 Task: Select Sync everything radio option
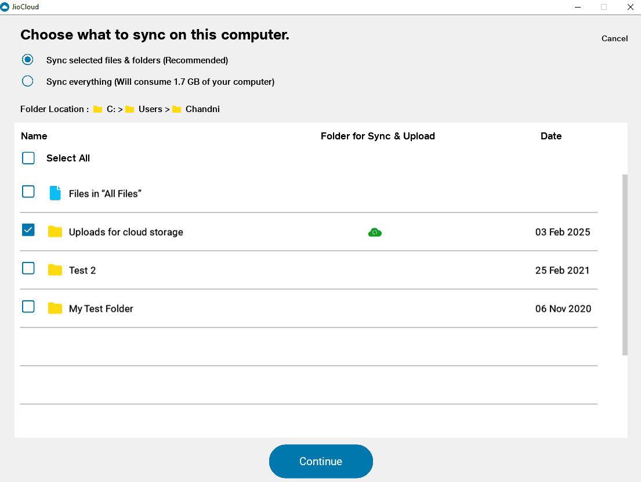coord(27,81)
